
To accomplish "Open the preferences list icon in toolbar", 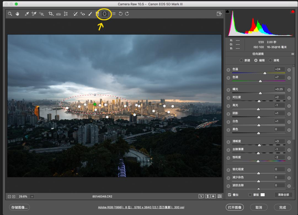I will click(114, 14).
